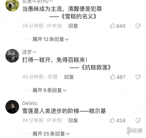The image size is (146, 138).
Task: Open the dog avatar profile
Action: click(x=12, y=5)
